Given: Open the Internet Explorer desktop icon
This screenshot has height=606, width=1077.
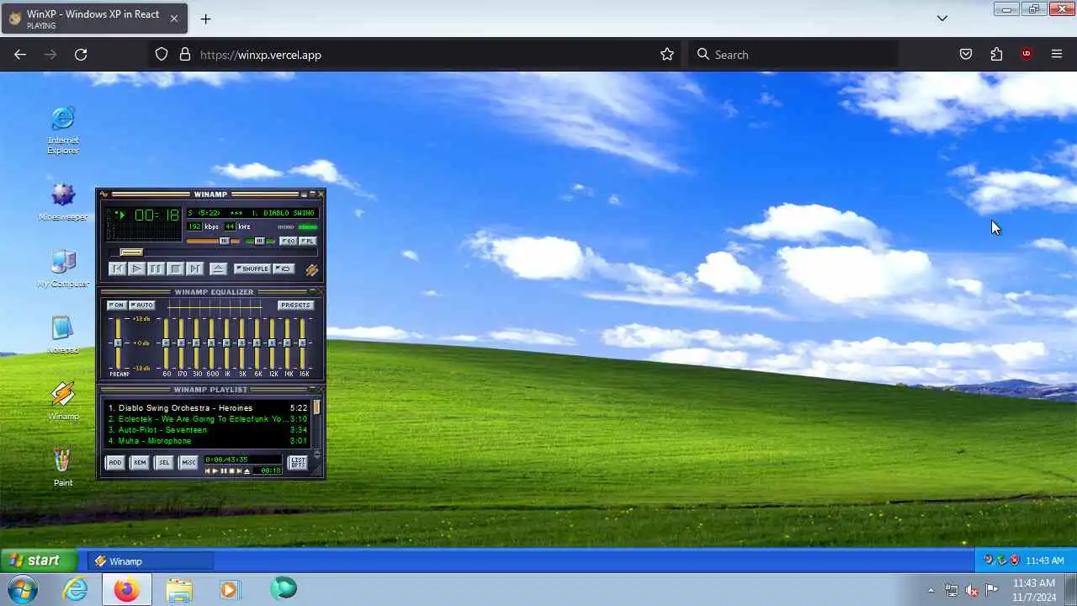Looking at the screenshot, I should (63, 130).
